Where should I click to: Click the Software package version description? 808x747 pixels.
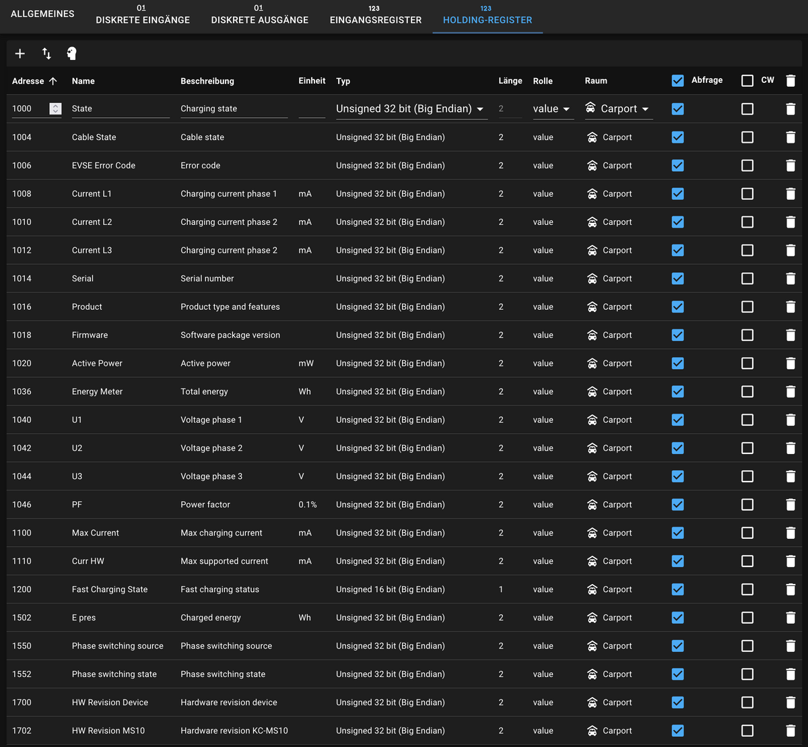(230, 335)
